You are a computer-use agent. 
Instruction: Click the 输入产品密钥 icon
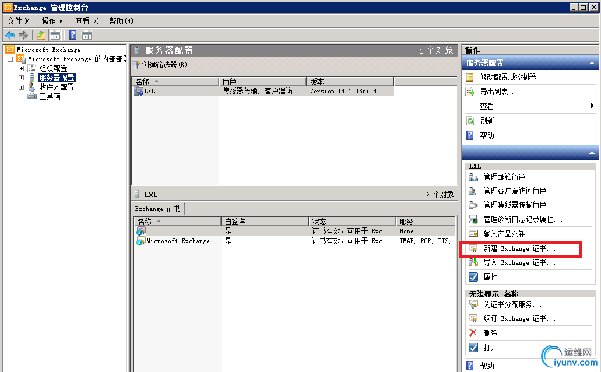pyautogui.click(x=473, y=234)
